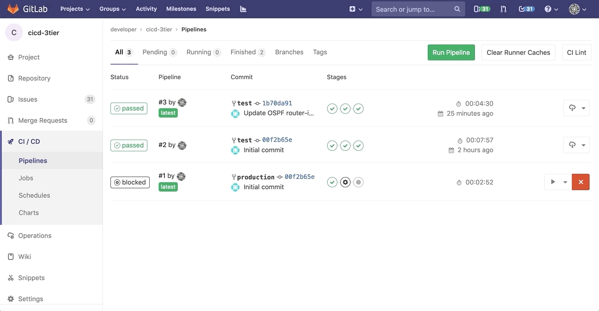
Task: Expand the Projects dropdown menu
Action: pos(75,9)
